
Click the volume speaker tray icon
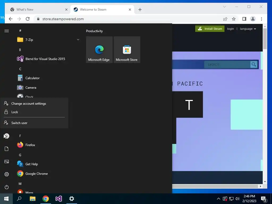(237, 199)
